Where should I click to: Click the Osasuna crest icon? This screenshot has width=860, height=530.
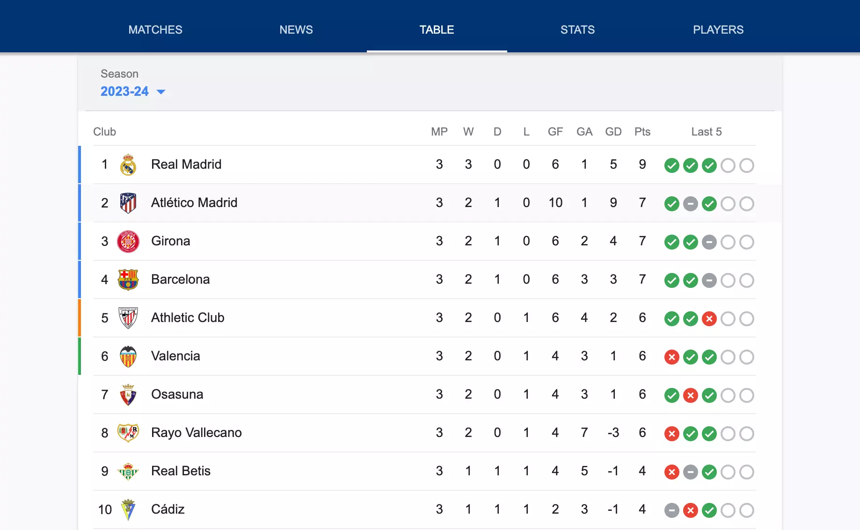[128, 394]
